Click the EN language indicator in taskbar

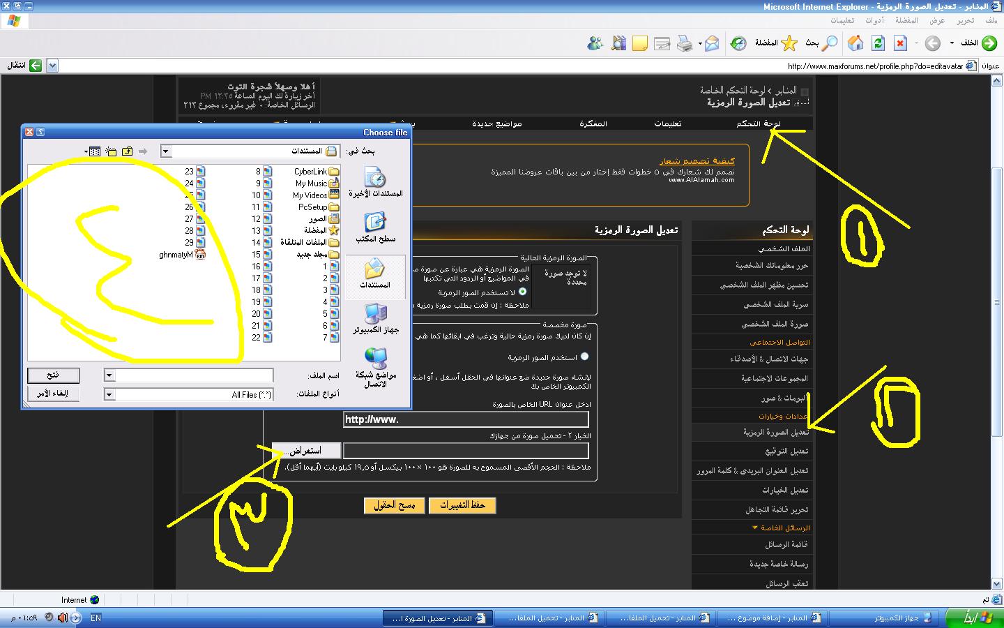pyautogui.click(x=96, y=618)
